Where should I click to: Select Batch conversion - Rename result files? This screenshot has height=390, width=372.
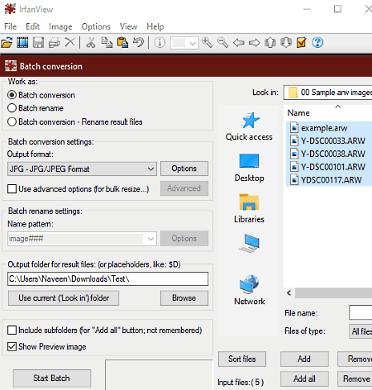tap(75, 121)
